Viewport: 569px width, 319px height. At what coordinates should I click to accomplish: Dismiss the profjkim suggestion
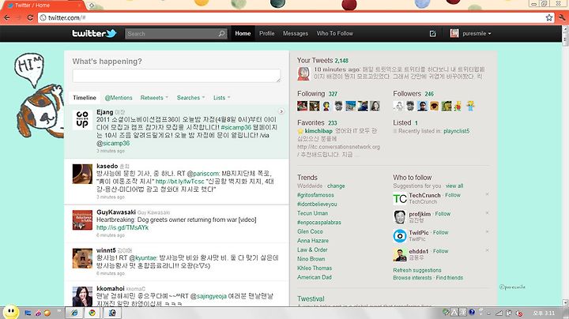pyautogui.click(x=487, y=212)
